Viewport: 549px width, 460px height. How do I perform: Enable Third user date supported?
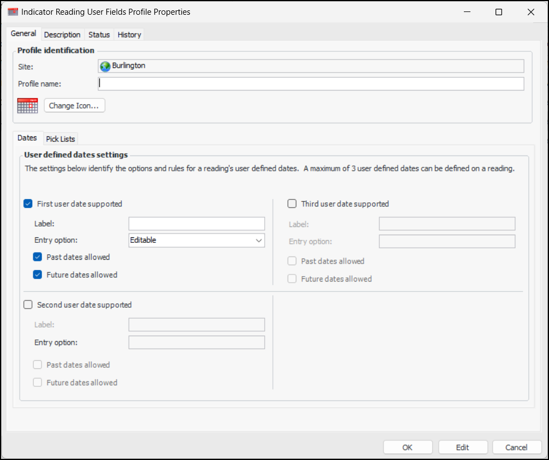point(292,204)
